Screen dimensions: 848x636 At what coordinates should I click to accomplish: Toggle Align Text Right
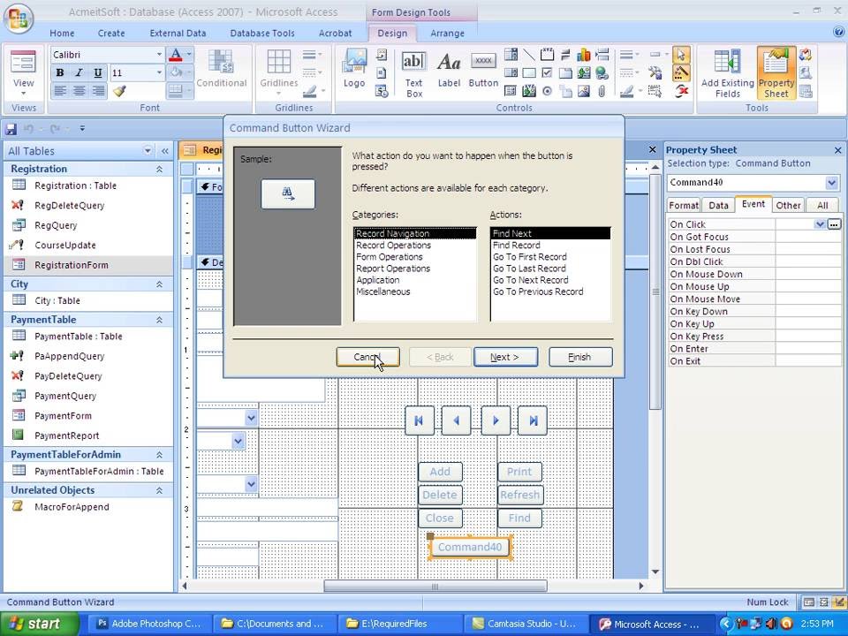click(x=98, y=91)
